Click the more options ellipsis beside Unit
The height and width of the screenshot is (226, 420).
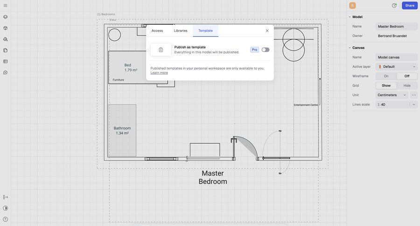pos(414,95)
